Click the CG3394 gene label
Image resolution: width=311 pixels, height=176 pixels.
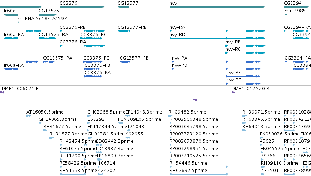point(293,3)
